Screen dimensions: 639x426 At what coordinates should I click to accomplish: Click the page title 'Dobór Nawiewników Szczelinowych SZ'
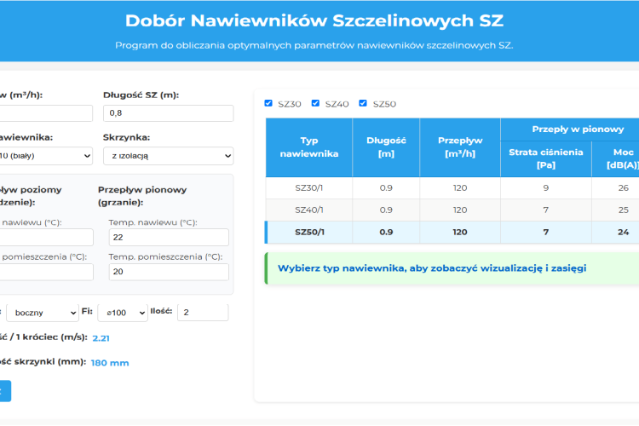point(314,20)
